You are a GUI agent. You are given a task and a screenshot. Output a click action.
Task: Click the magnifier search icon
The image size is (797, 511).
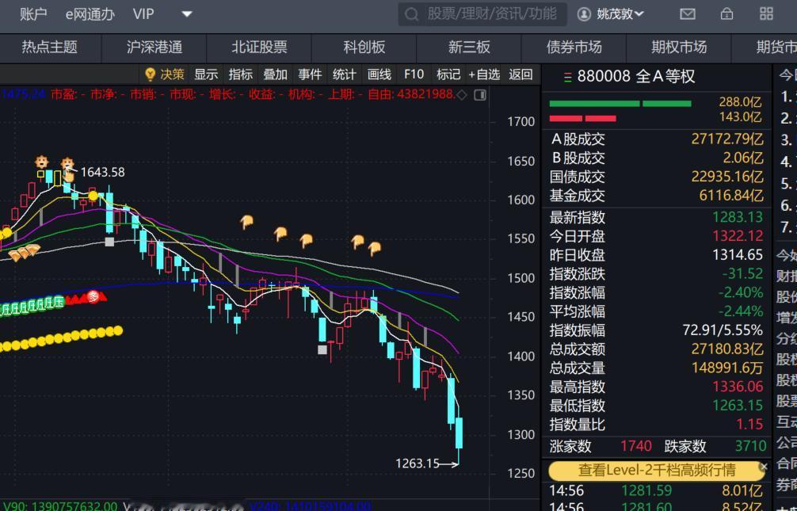411,14
